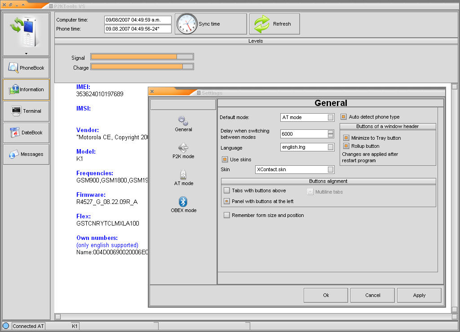This screenshot has width=460, height=332.
Task: Disable the Use skins checkbox
Action: click(x=225, y=159)
